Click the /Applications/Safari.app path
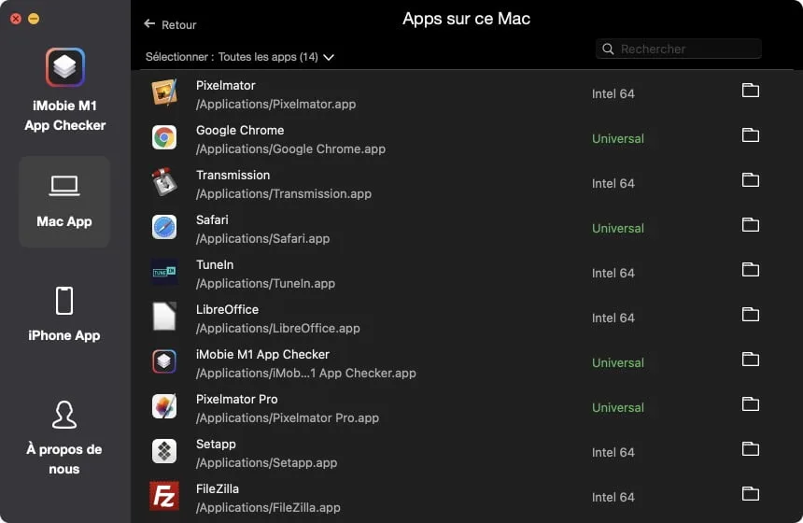 (262, 239)
